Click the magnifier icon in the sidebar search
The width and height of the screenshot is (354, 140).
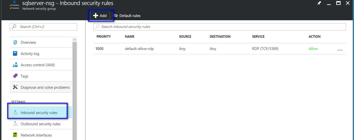point(14,26)
